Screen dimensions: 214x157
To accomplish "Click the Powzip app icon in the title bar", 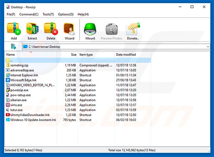I will pos(8,7).
